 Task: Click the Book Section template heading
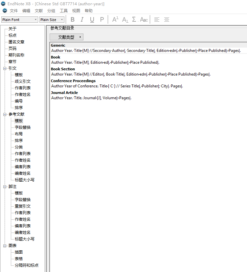[63, 69]
